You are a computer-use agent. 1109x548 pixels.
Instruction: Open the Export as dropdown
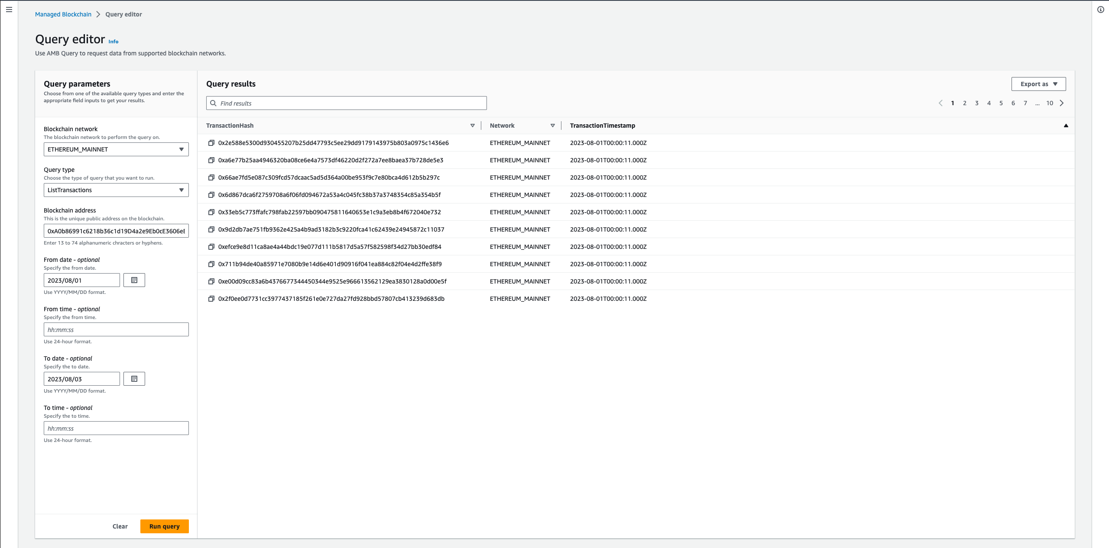click(1038, 84)
